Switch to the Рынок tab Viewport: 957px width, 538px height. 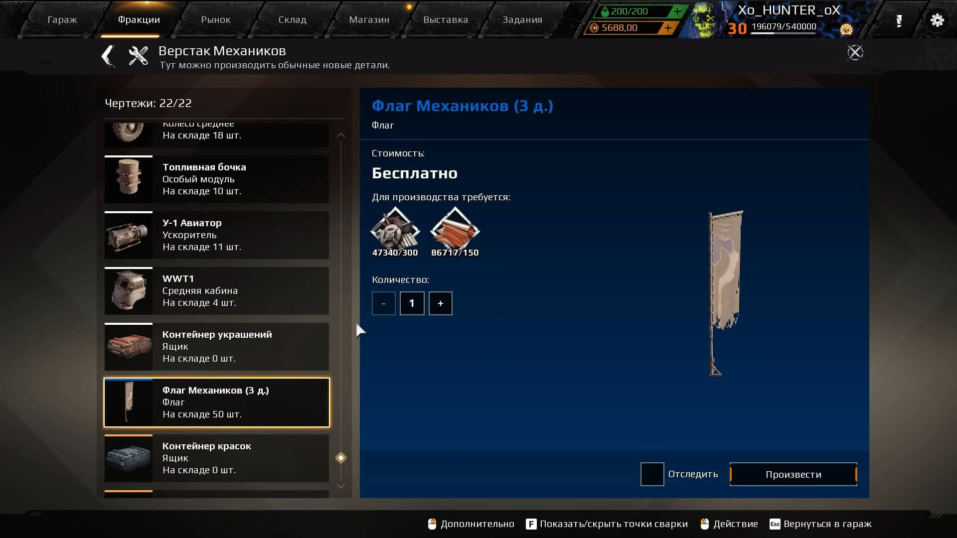point(216,20)
